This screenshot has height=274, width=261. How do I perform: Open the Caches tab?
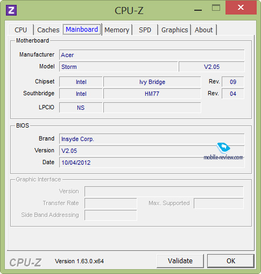tap(48, 30)
